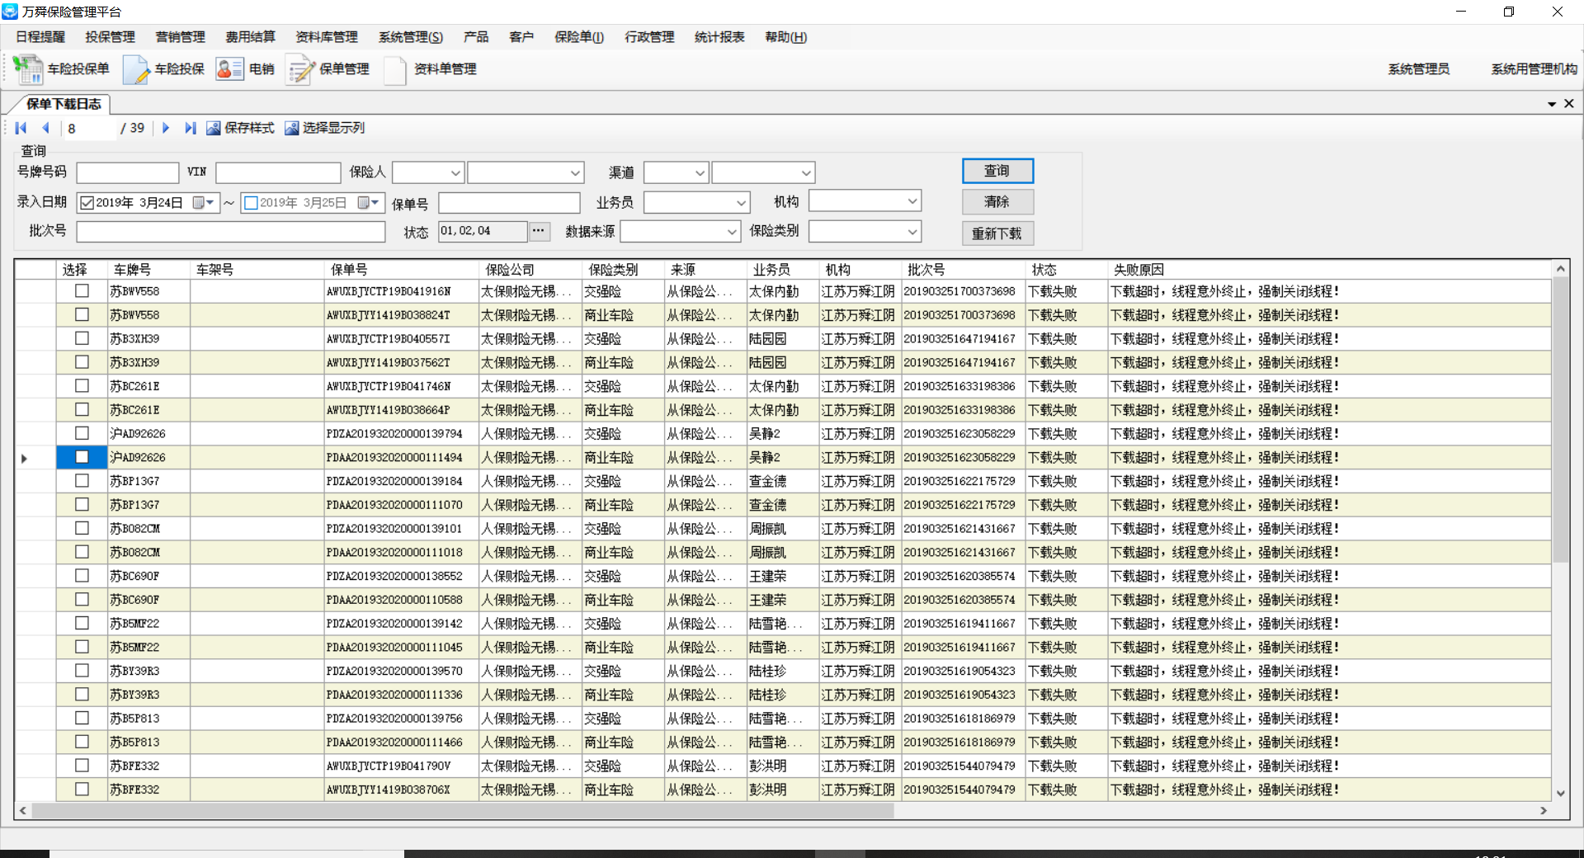Tick the checkbox for row 沪AD92626 商业车险
1584x858 pixels.
pyautogui.click(x=82, y=457)
